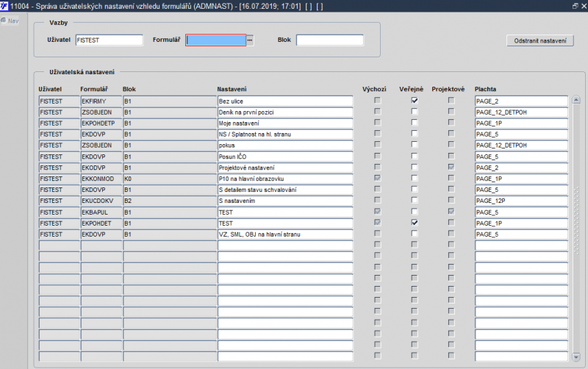Enable Veřejné for the ZSOBJEDN pokus row
The image size is (588, 369).
[x=415, y=145]
